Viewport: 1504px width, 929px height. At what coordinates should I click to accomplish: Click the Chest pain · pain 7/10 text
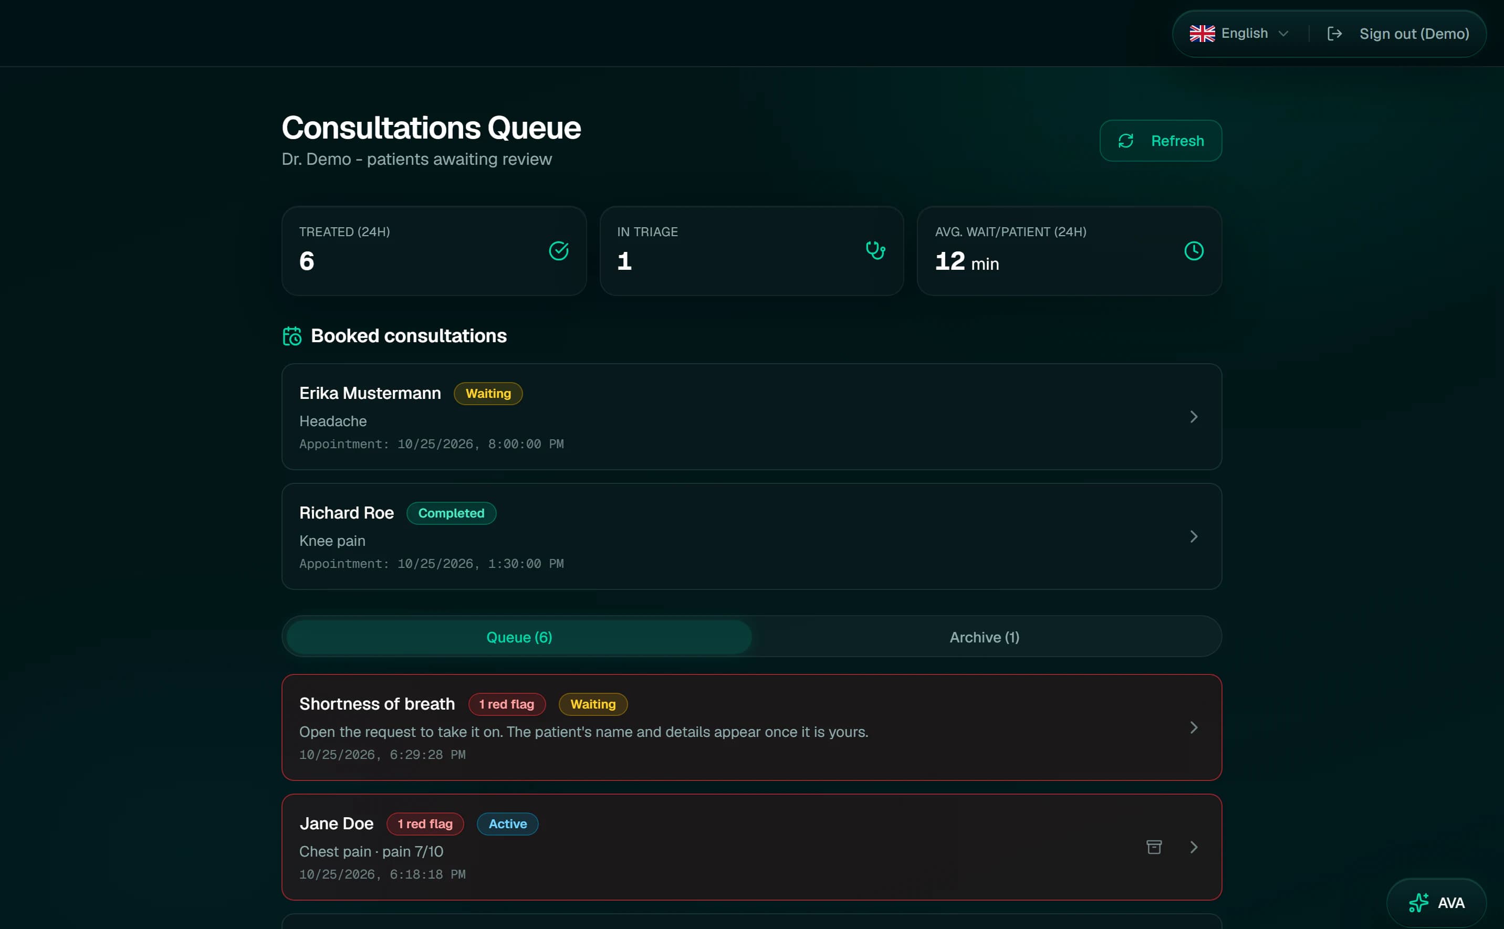tap(371, 851)
